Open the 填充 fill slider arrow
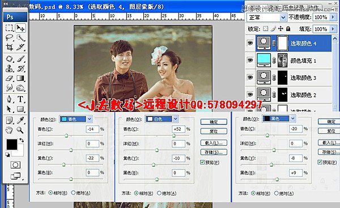The width and height of the screenshot is (340, 208). click(x=333, y=29)
